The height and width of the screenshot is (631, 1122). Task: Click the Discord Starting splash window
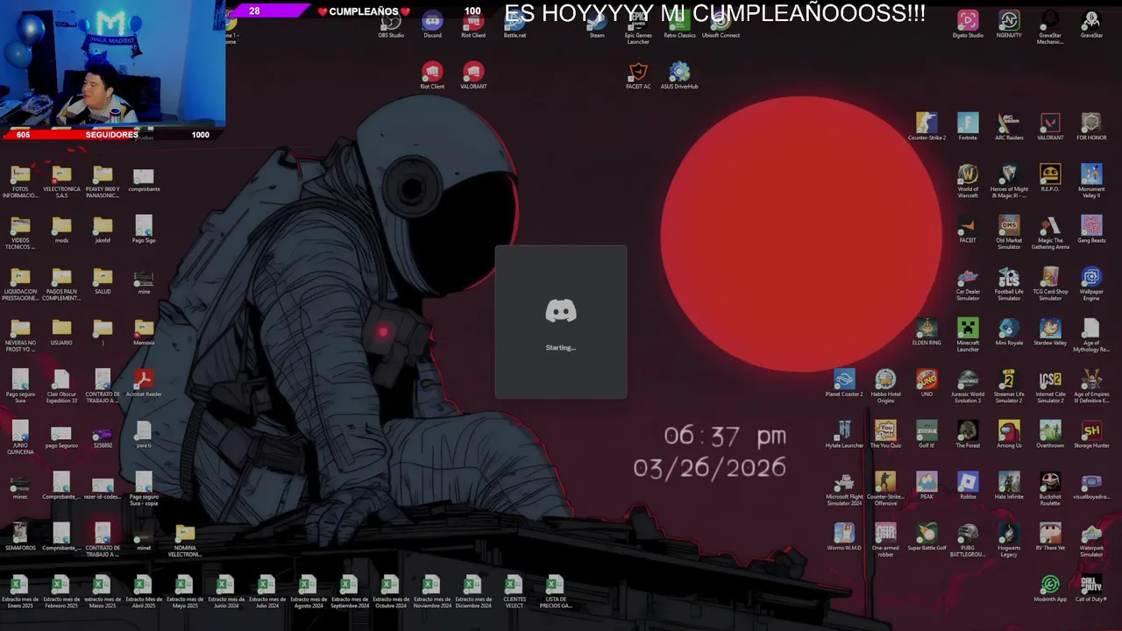point(561,322)
